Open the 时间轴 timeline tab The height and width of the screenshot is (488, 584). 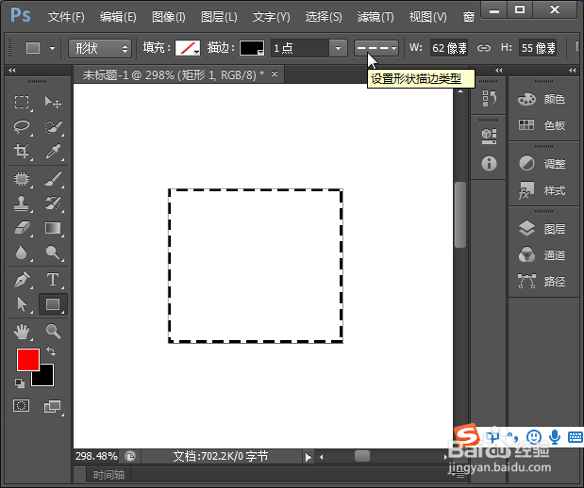[x=108, y=475]
